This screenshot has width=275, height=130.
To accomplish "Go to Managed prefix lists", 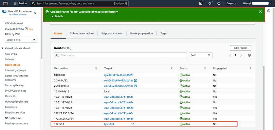I will 16,102.
